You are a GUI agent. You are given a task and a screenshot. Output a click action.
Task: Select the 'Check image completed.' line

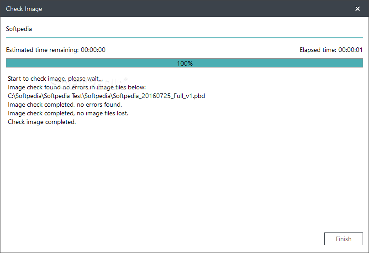pyautogui.click(x=42, y=122)
